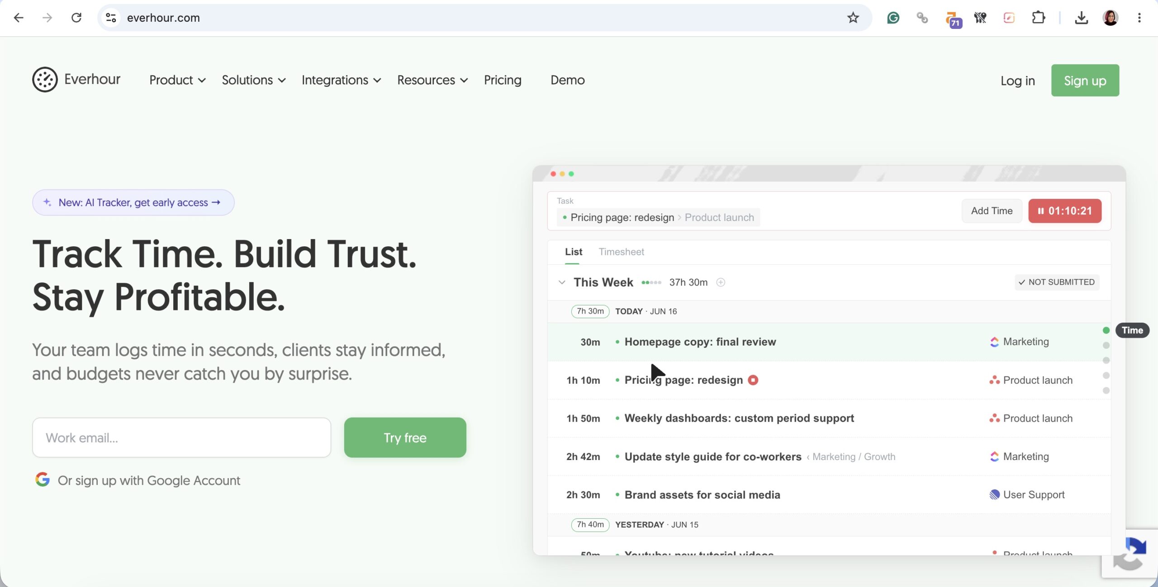Image resolution: width=1158 pixels, height=587 pixels.
Task: Open the Chrome profile avatar
Action: click(1111, 18)
